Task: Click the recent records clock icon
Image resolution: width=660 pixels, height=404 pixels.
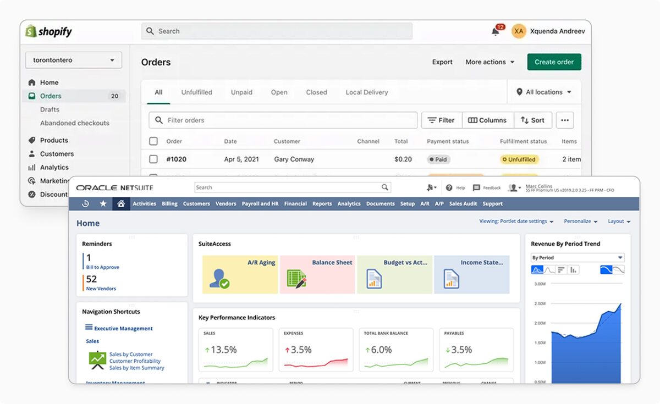Action: coord(85,203)
